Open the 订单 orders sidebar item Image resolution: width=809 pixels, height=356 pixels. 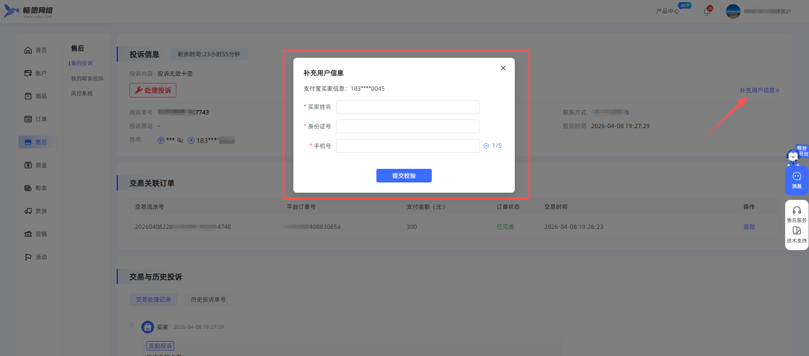click(36, 119)
